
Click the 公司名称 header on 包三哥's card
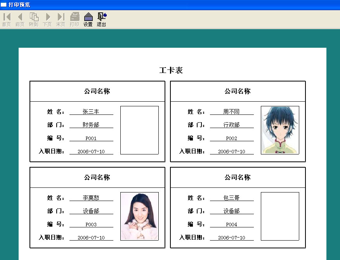(238, 177)
